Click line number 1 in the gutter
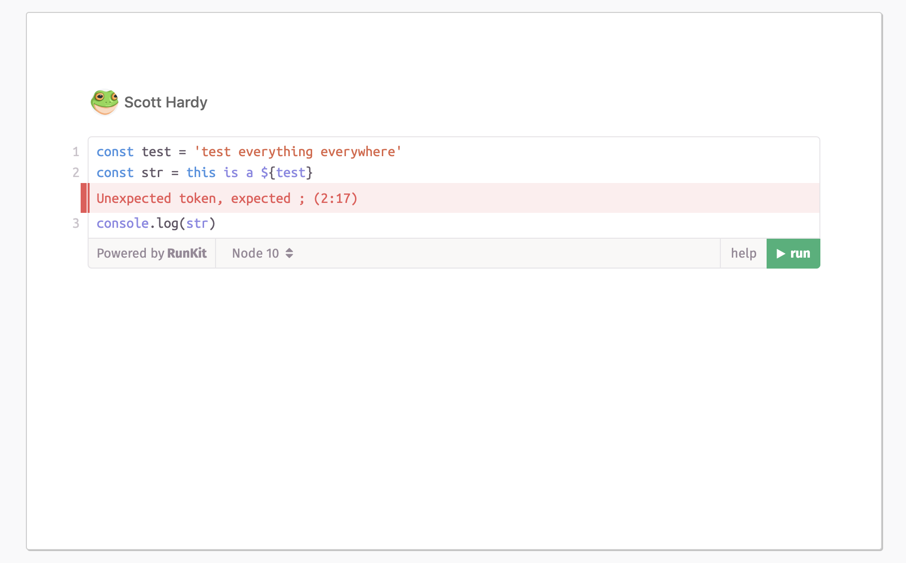 76,152
